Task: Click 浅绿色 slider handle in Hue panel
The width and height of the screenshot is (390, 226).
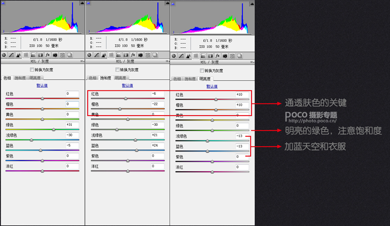Action: coord(31,140)
